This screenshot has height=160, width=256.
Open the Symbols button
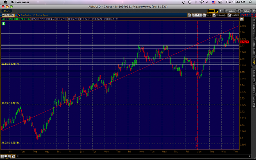[x=231, y=11]
